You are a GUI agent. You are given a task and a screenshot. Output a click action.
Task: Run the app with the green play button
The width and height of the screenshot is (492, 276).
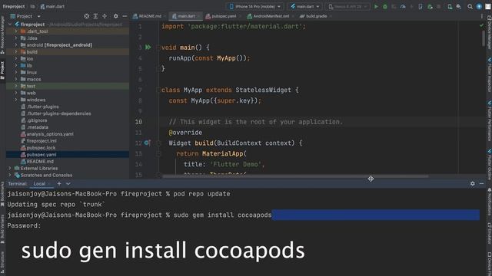pos(376,7)
